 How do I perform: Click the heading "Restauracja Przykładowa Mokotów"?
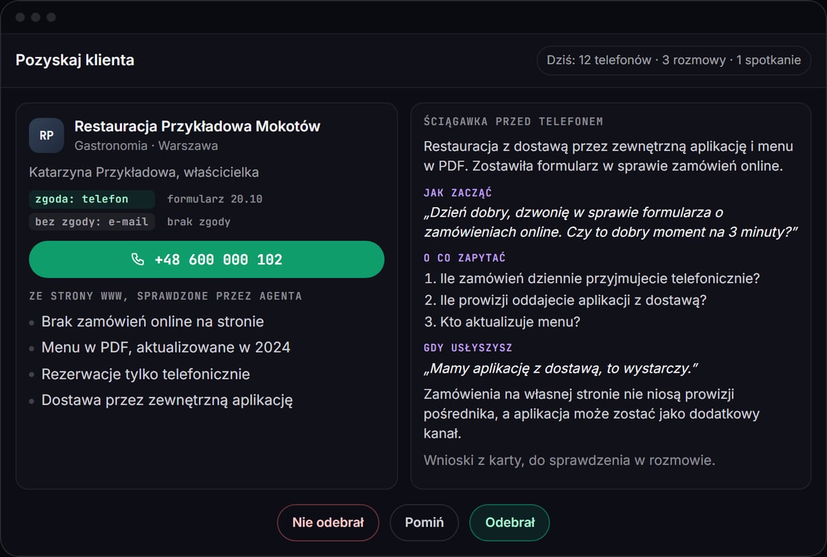(197, 127)
